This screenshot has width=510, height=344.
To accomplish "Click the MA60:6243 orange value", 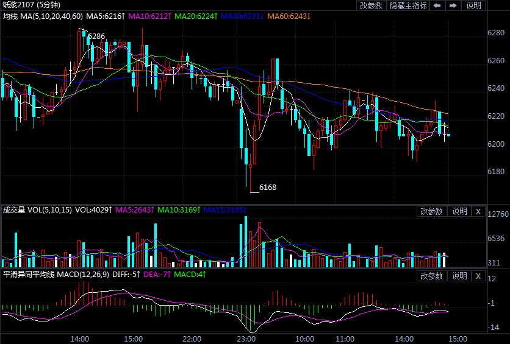I will [289, 16].
